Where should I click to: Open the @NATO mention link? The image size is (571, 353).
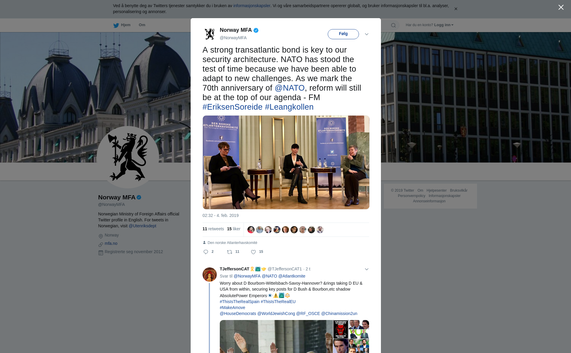290,88
